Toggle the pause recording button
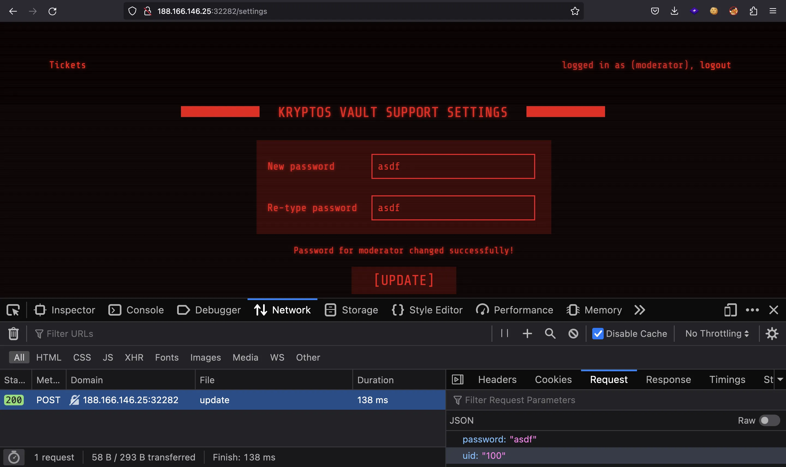 pyautogui.click(x=505, y=334)
